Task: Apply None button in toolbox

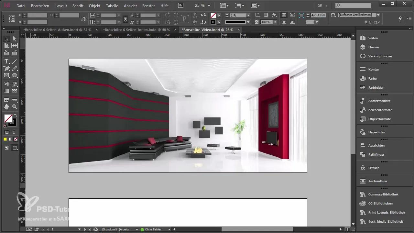Action: (16, 139)
